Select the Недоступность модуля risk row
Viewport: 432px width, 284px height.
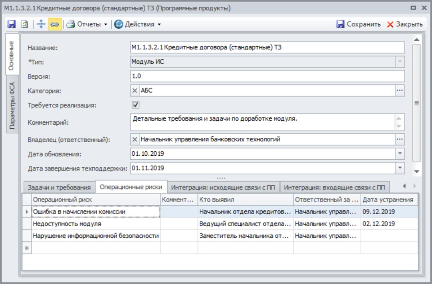point(96,224)
